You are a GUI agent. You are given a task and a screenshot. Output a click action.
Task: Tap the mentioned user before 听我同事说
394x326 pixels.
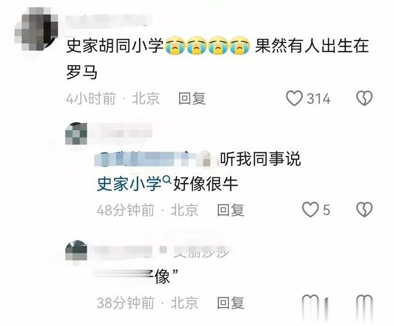pos(156,159)
